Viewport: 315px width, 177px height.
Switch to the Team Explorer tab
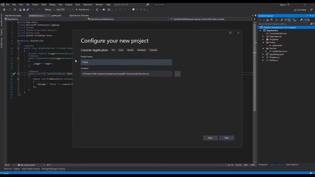tap(292, 165)
